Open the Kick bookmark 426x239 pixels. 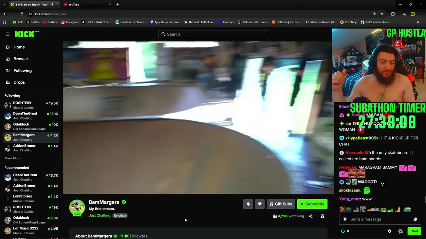[x=18, y=22]
